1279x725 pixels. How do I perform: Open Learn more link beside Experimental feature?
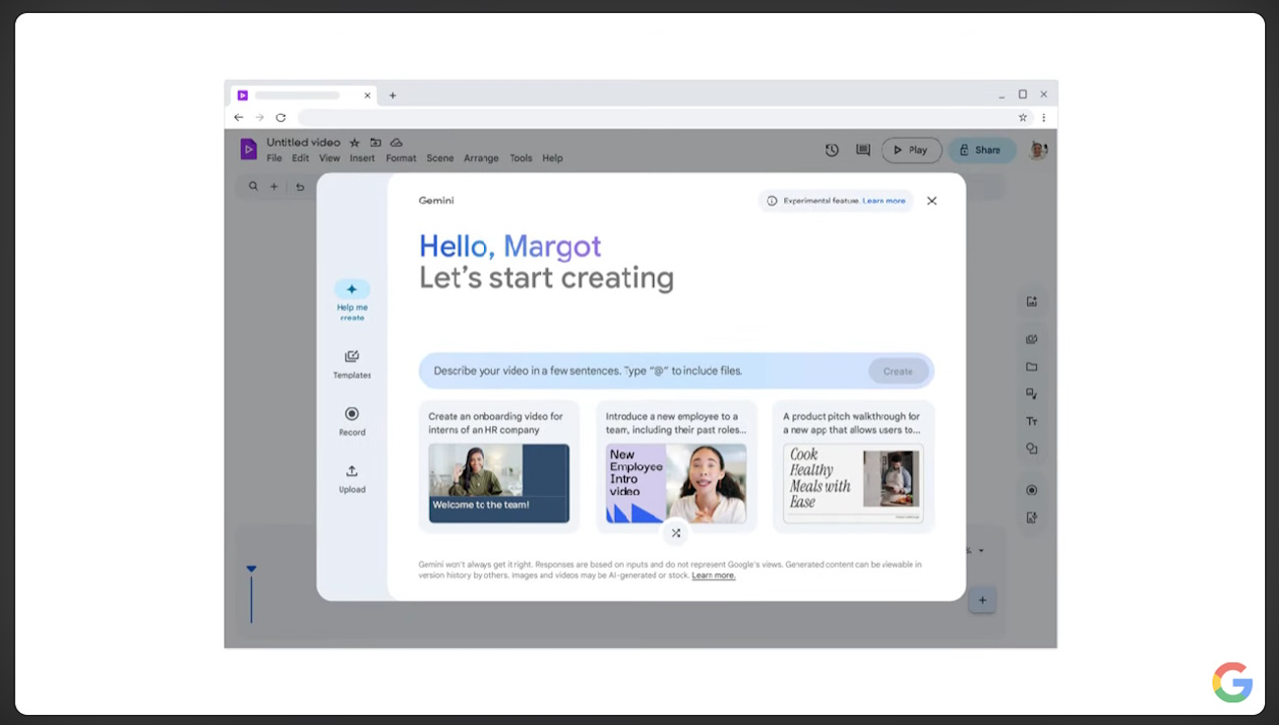(x=883, y=201)
